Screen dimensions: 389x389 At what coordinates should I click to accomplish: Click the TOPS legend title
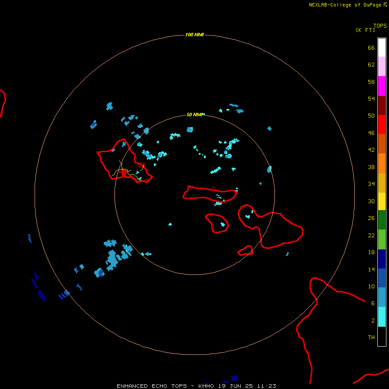380,26
